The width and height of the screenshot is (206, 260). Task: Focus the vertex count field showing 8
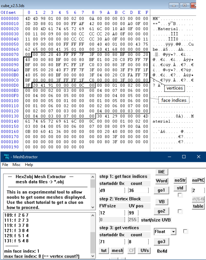[138, 242]
